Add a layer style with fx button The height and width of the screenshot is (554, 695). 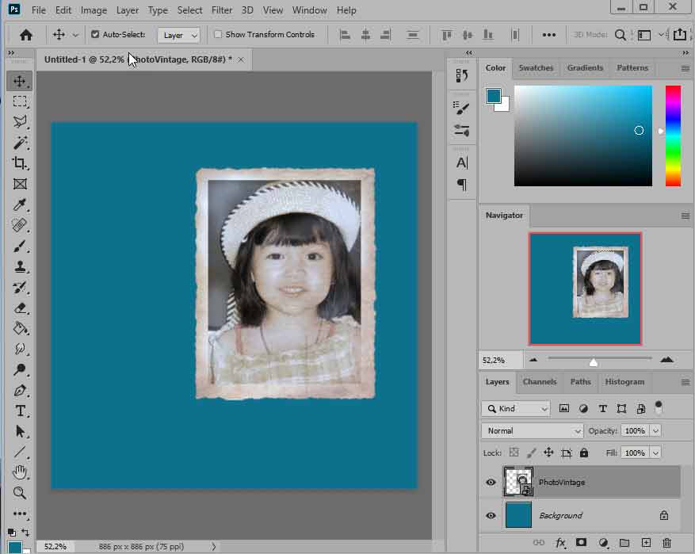pos(560,542)
